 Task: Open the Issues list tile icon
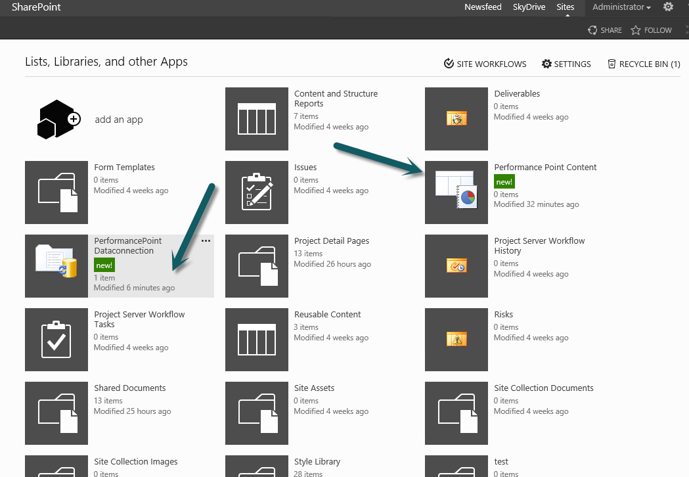tap(257, 192)
